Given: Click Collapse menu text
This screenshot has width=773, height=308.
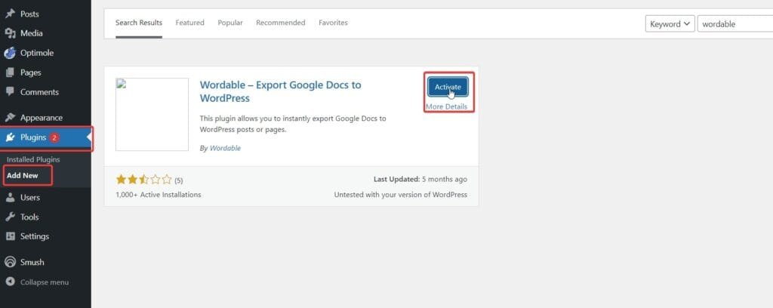Looking at the screenshot, I should (x=45, y=282).
